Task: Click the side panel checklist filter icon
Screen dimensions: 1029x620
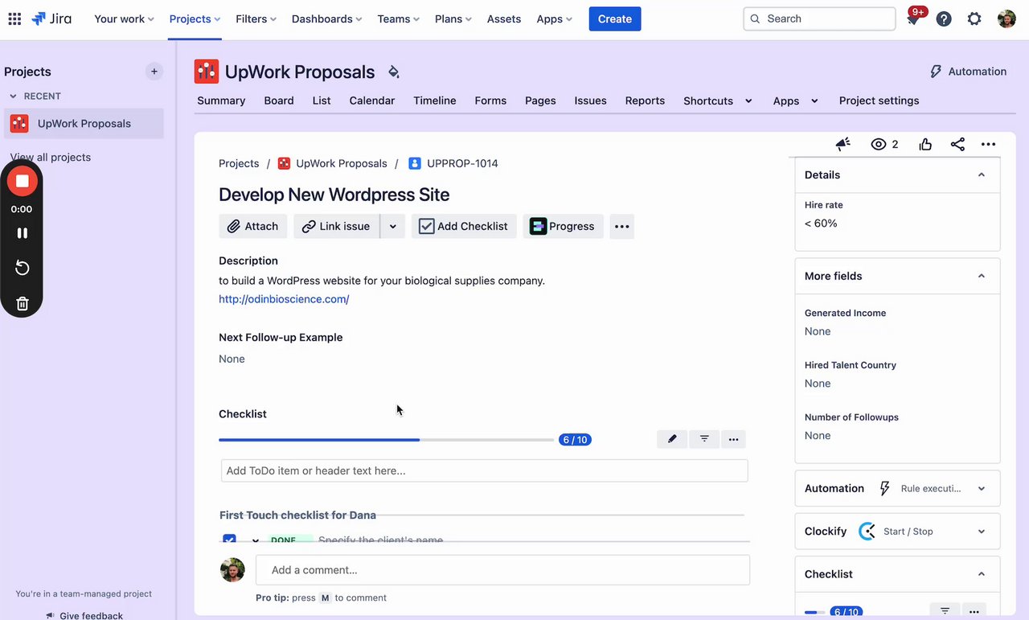Action: click(x=945, y=612)
